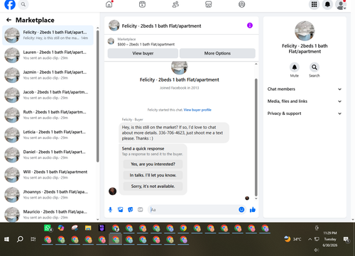Viewport: 355px width, 256px height.
Task: Open Facebook search magnifier
Action: click(23, 4)
